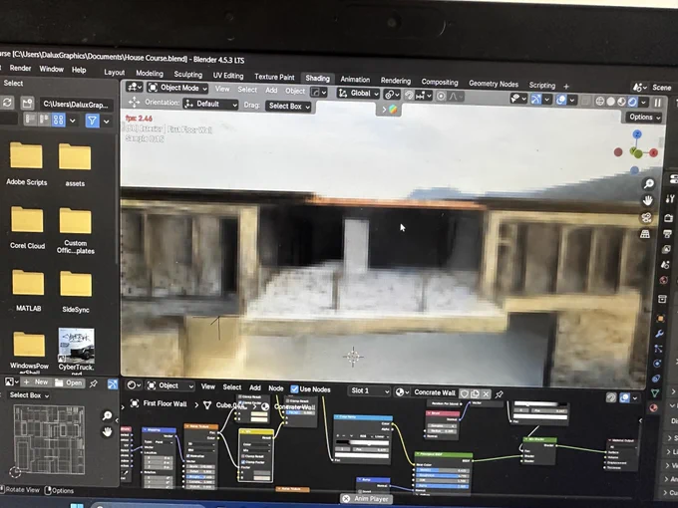Click the zoom icon in image editor

click(107, 415)
